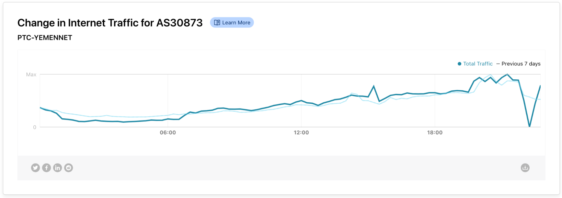The image size is (562, 198).
Task: Share the chart on Twitter
Action: (35, 168)
